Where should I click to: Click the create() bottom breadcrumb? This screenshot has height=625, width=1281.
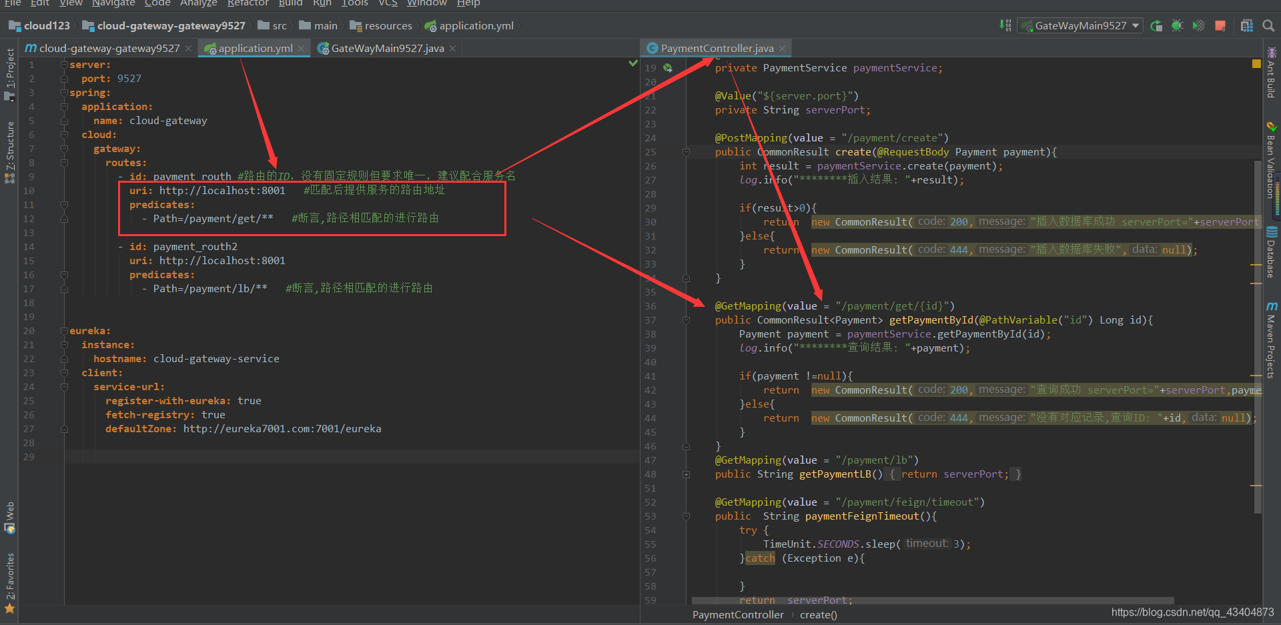(819, 614)
